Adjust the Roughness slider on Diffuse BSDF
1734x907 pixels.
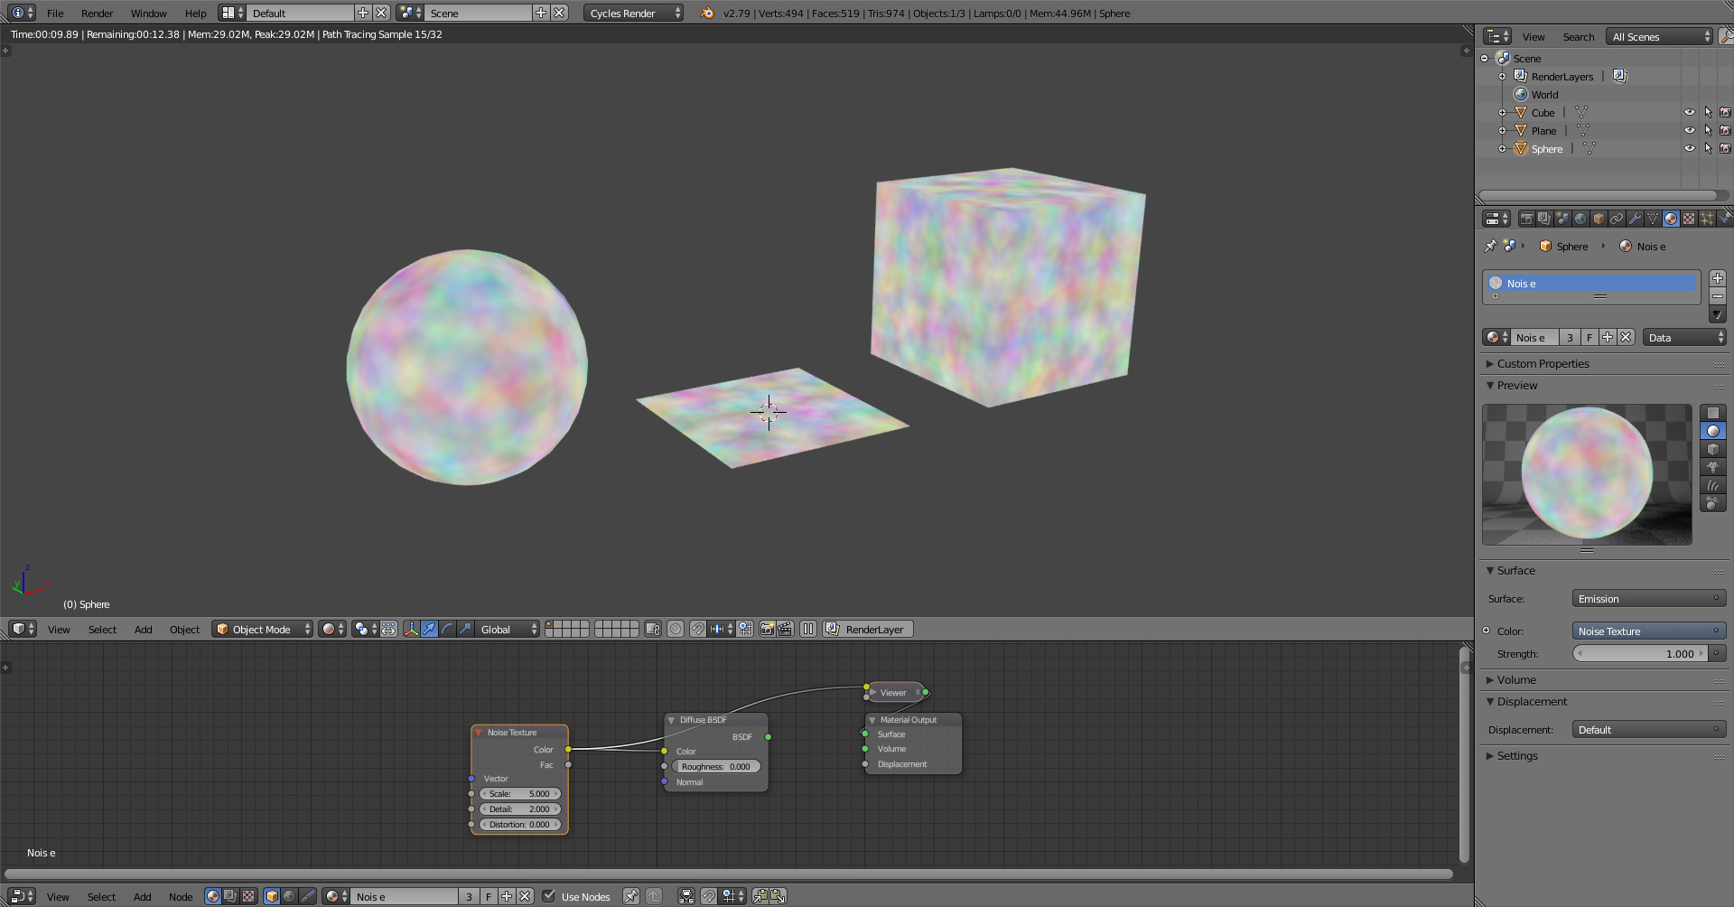tap(715, 766)
